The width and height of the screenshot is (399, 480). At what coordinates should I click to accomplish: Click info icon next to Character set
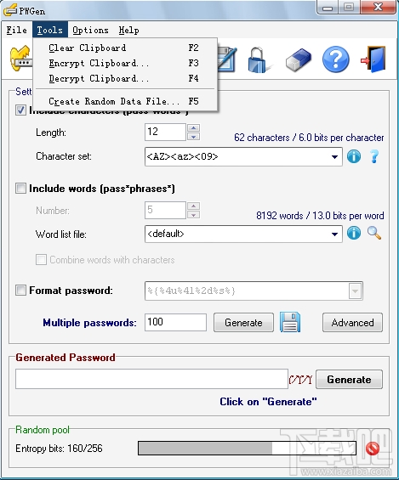coord(354,156)
